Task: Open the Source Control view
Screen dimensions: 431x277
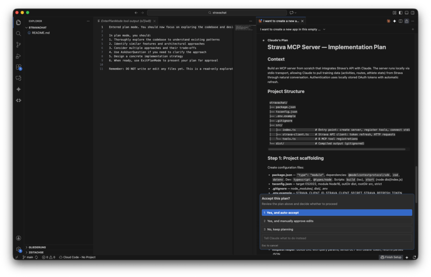Action: [x=19, y=45]
